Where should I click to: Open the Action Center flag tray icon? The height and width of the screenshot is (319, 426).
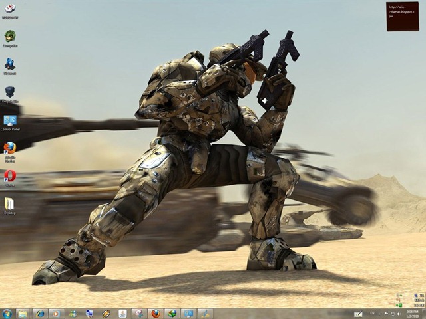point(386,314)
